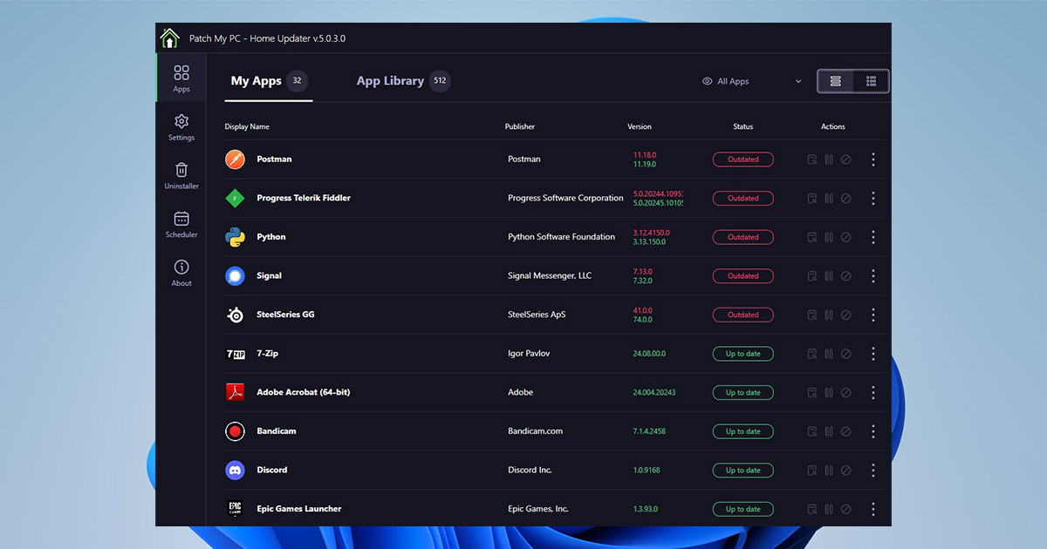Click the Outdated status button for Python

(743, 237)
